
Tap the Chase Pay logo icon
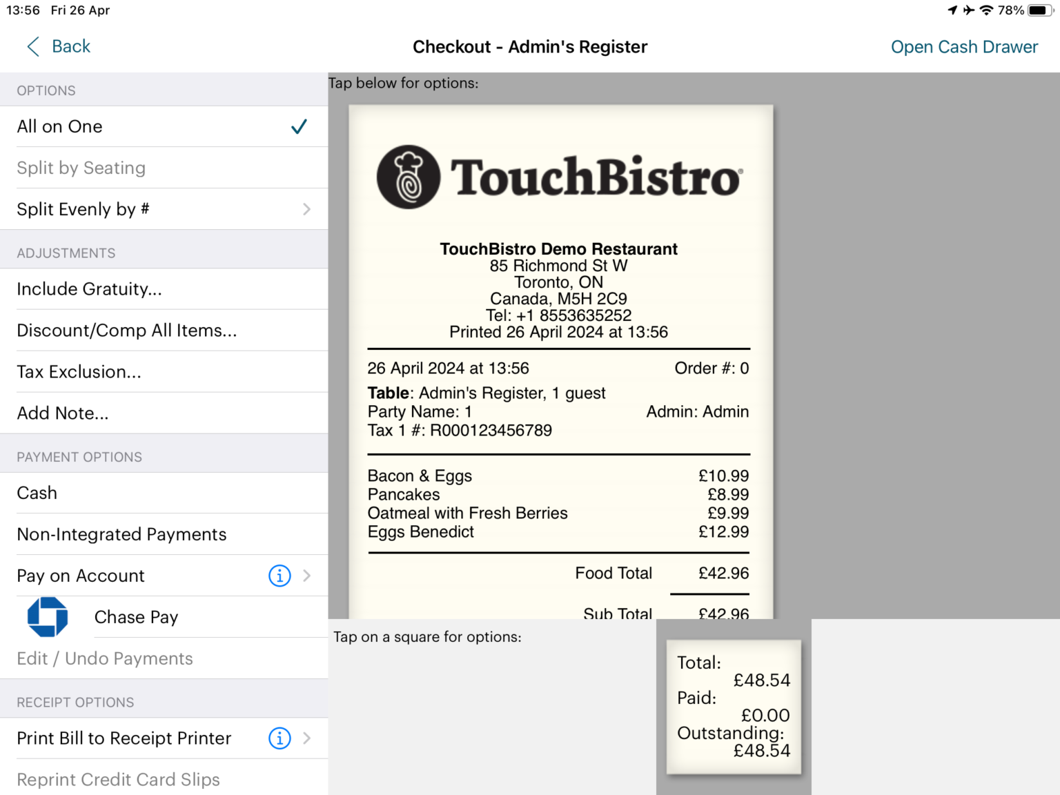point(46,616)
